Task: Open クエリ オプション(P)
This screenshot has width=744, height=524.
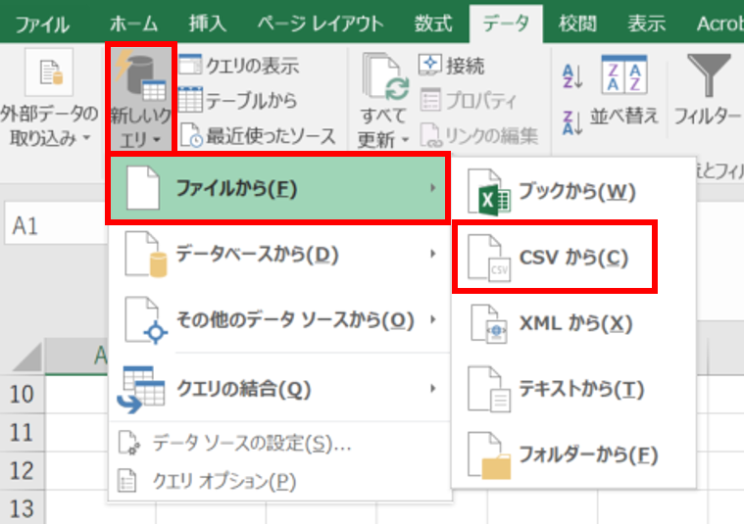Action: click(x=280, y=481)
